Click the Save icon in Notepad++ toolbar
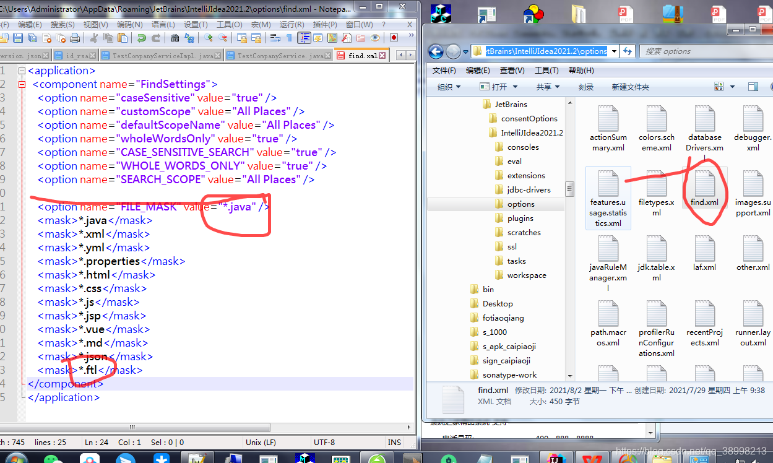Screen dimensions: 773x463 coord(17,38)
